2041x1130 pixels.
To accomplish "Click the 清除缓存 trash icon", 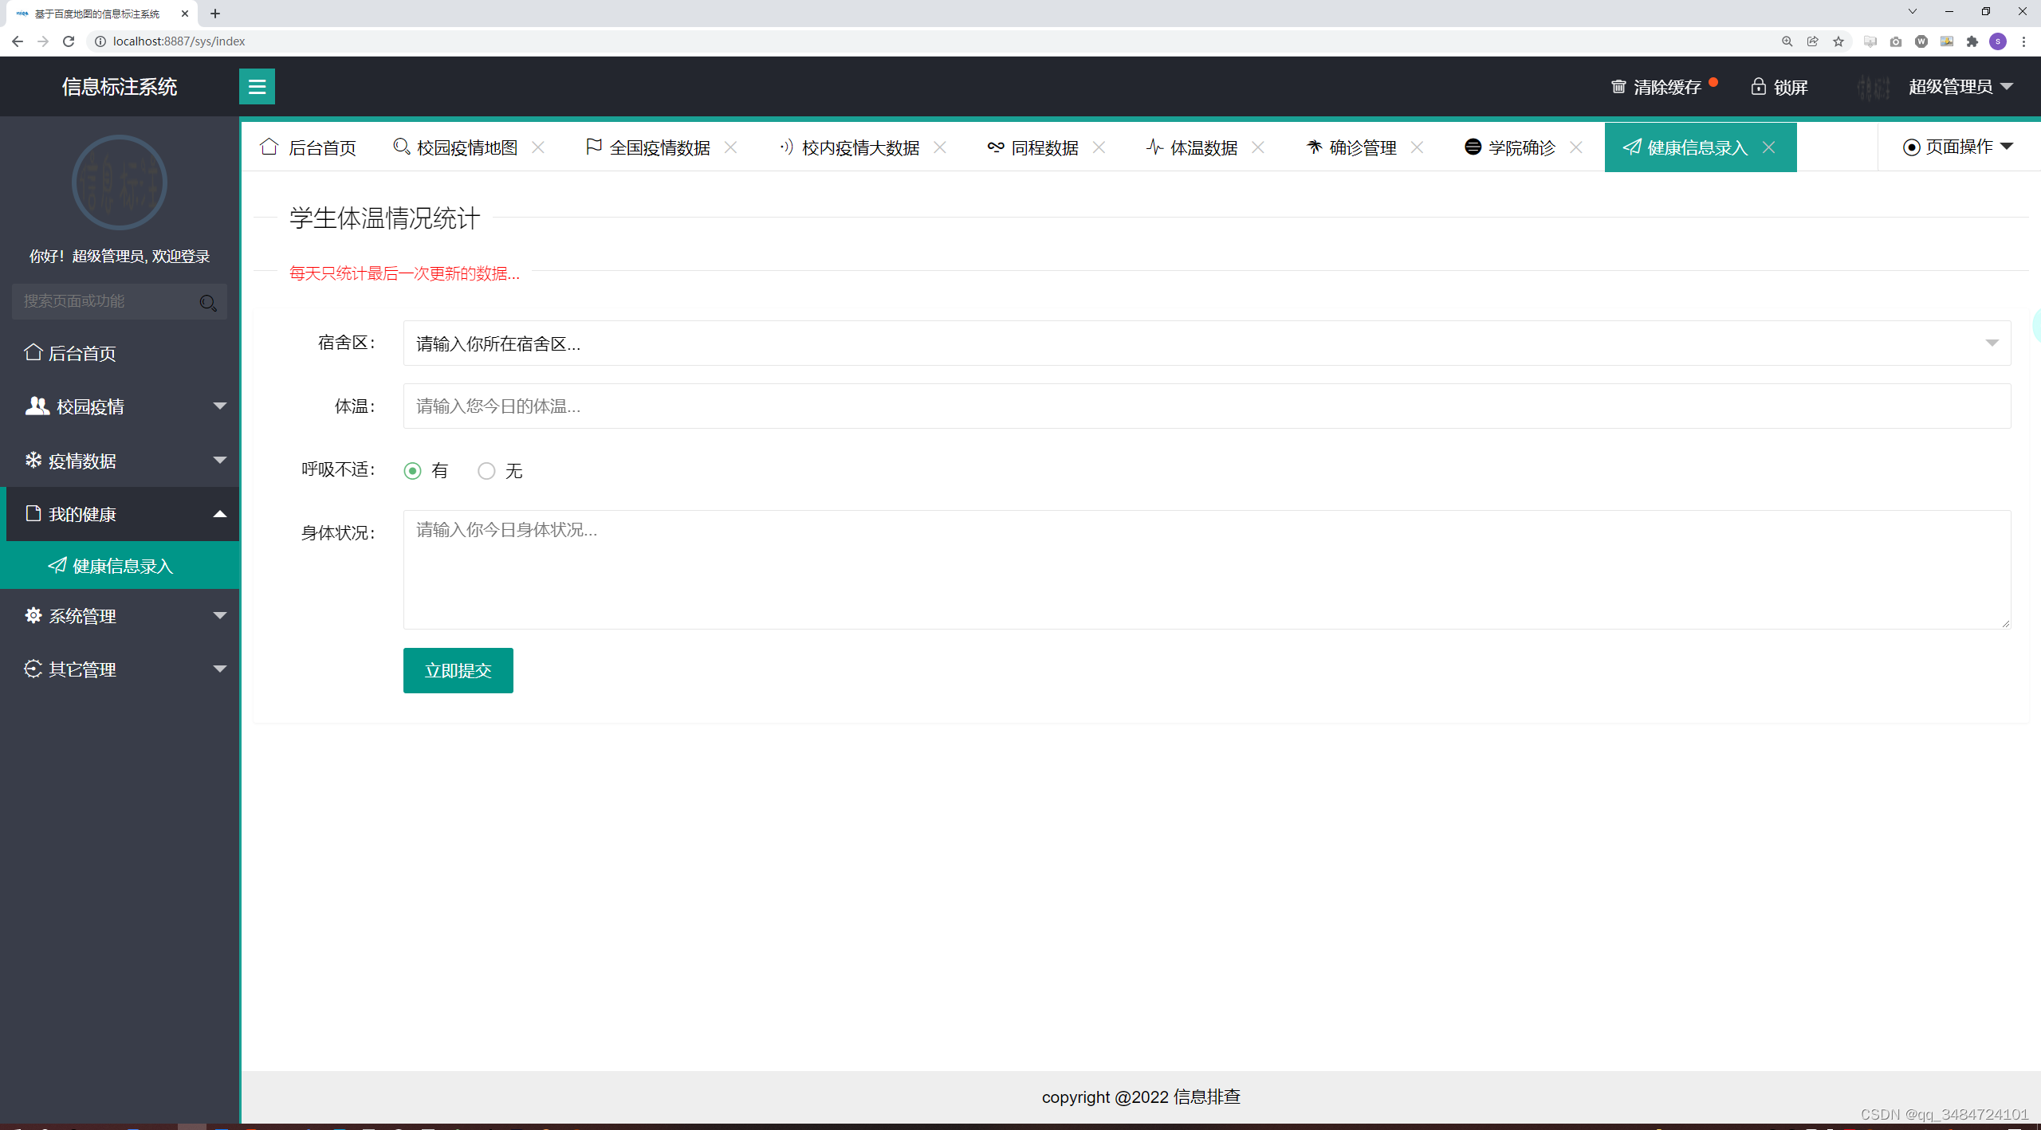I will [x=1618, y=87].
